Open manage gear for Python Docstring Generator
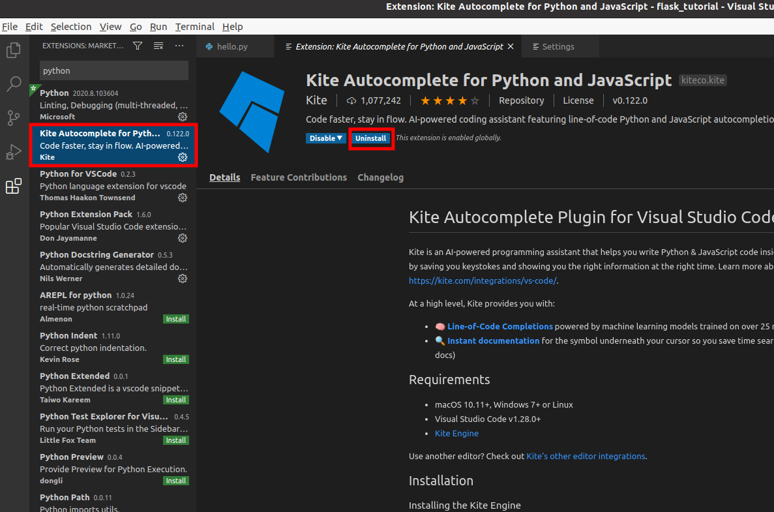Screen dimensions: 774x512 coord(183,279)
